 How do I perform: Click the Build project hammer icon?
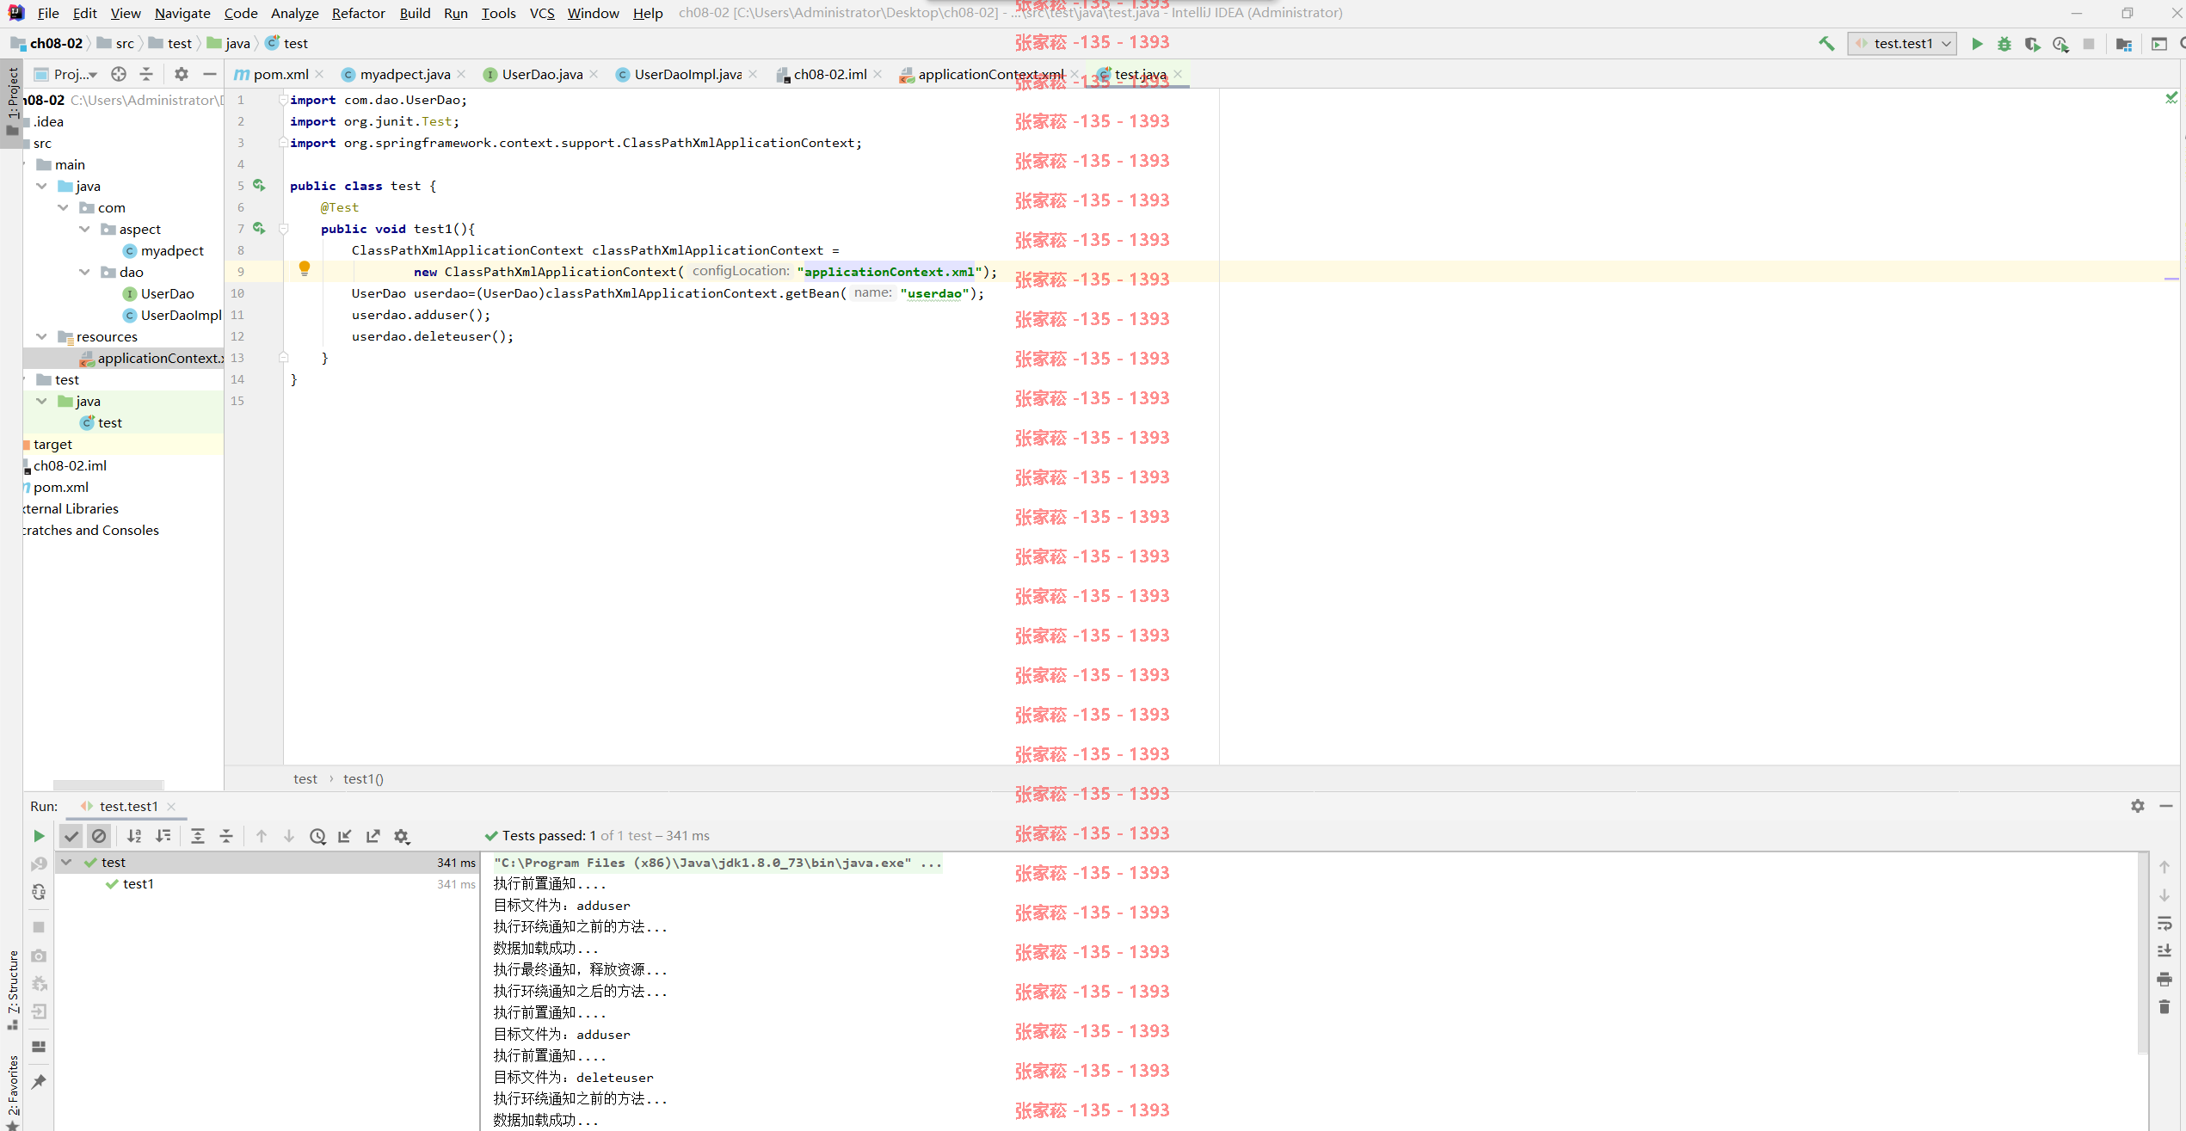[1826, 44]
